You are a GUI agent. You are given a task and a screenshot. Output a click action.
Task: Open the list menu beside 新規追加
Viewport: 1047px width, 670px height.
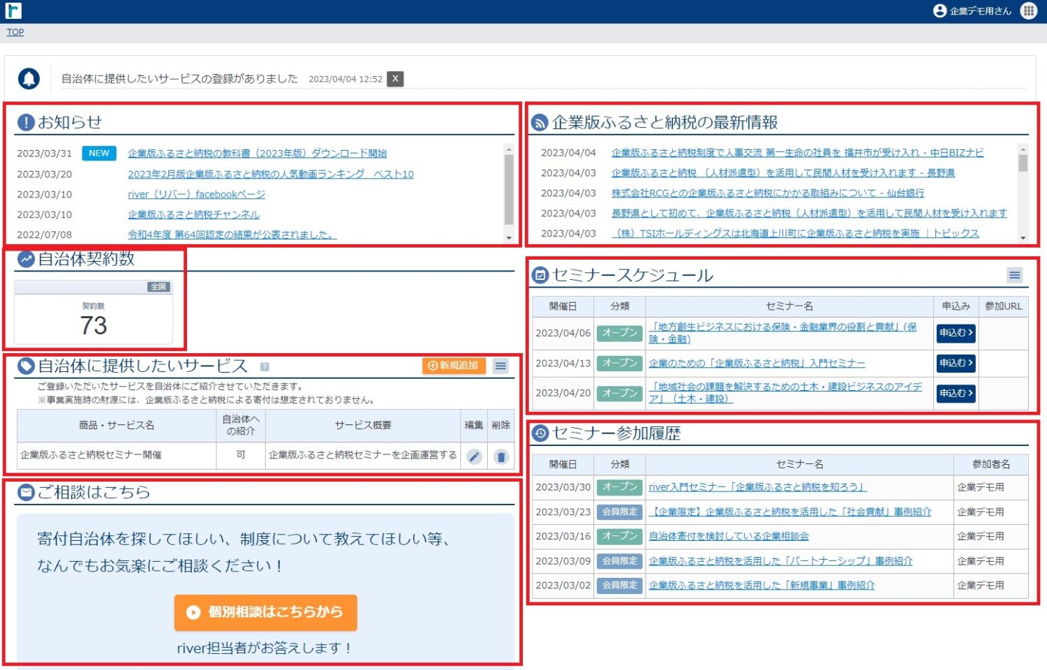(500, 366)
